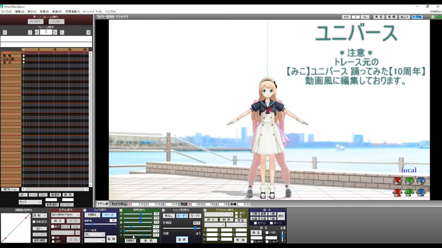Go to previous keyframe button

30,32
